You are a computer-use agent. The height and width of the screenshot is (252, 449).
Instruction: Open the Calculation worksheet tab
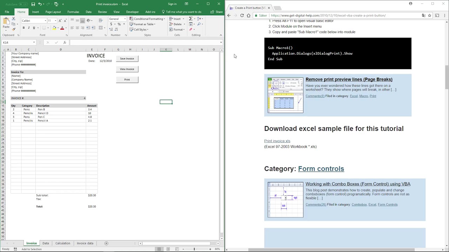pyautogui.click(x=63, y=243)
